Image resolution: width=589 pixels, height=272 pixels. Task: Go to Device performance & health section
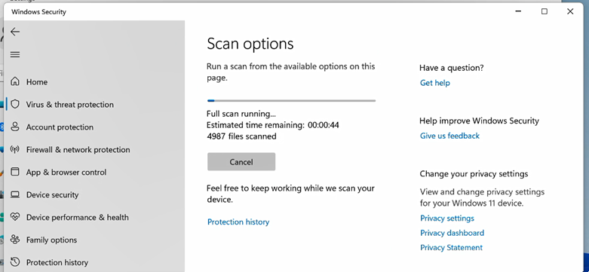pos(78,217)
